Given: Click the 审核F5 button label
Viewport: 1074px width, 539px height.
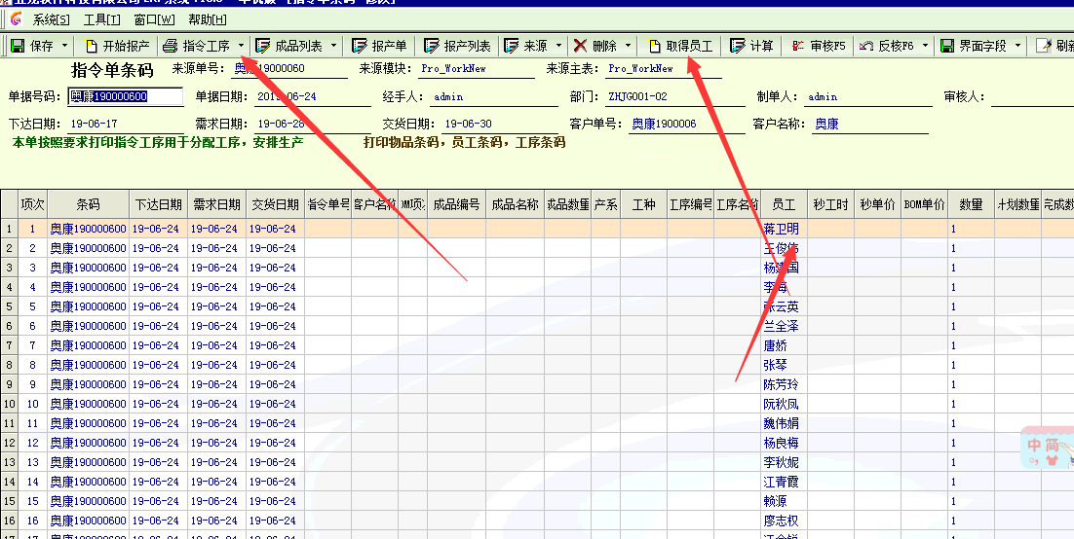Looking at the screenshot, I should [x=828, y=46].
